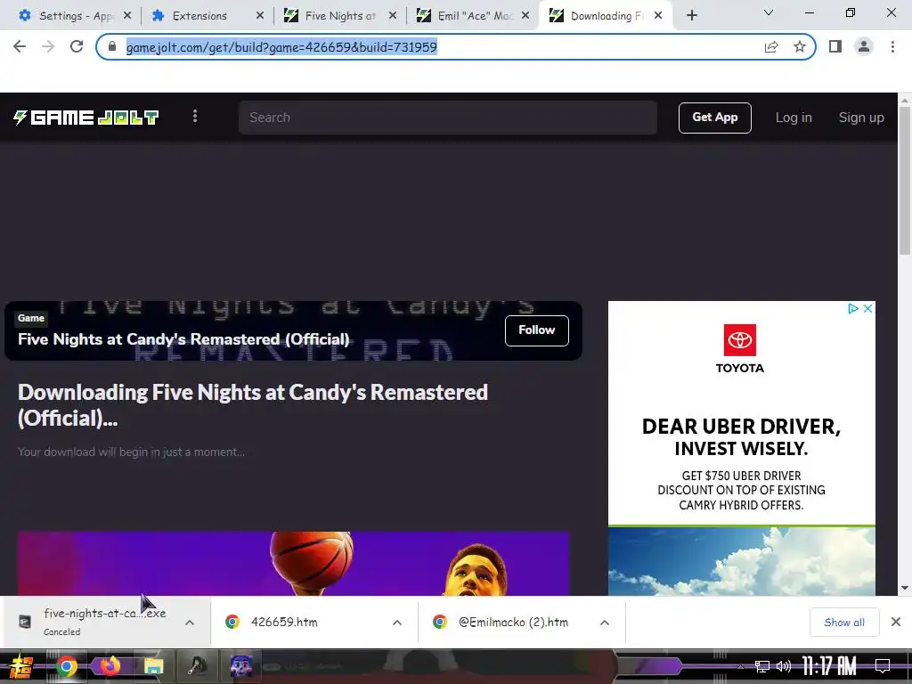The height and width of the screenshot is (684, 912).
Task: Open the Five Nights at Candy's Remastered (Official) game link
Action: 183,339
